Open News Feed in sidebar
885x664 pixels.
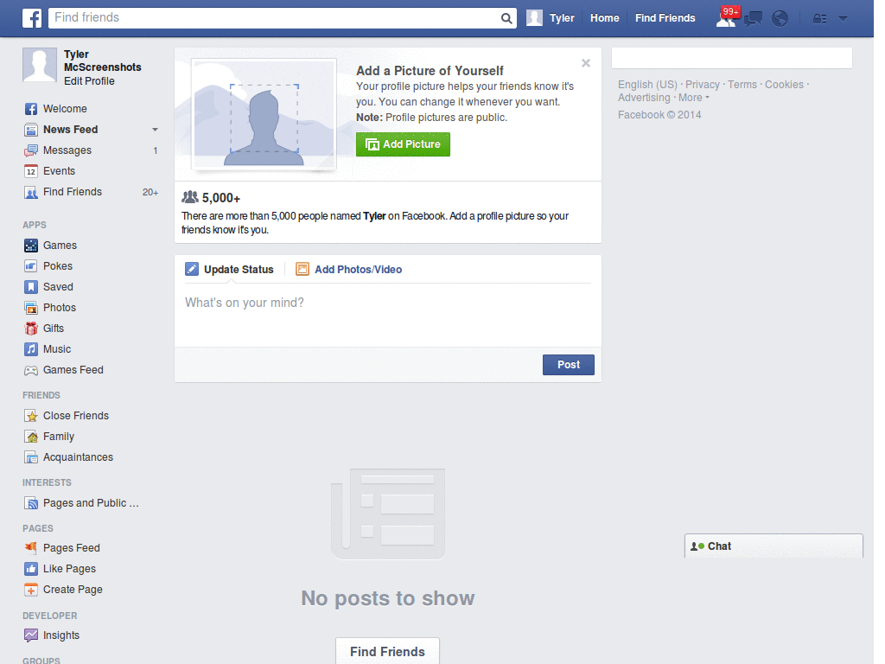tap(71, 130)
